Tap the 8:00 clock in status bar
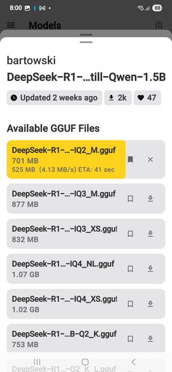The height and width of the screenshot is (372, 172). coord(16,8)
